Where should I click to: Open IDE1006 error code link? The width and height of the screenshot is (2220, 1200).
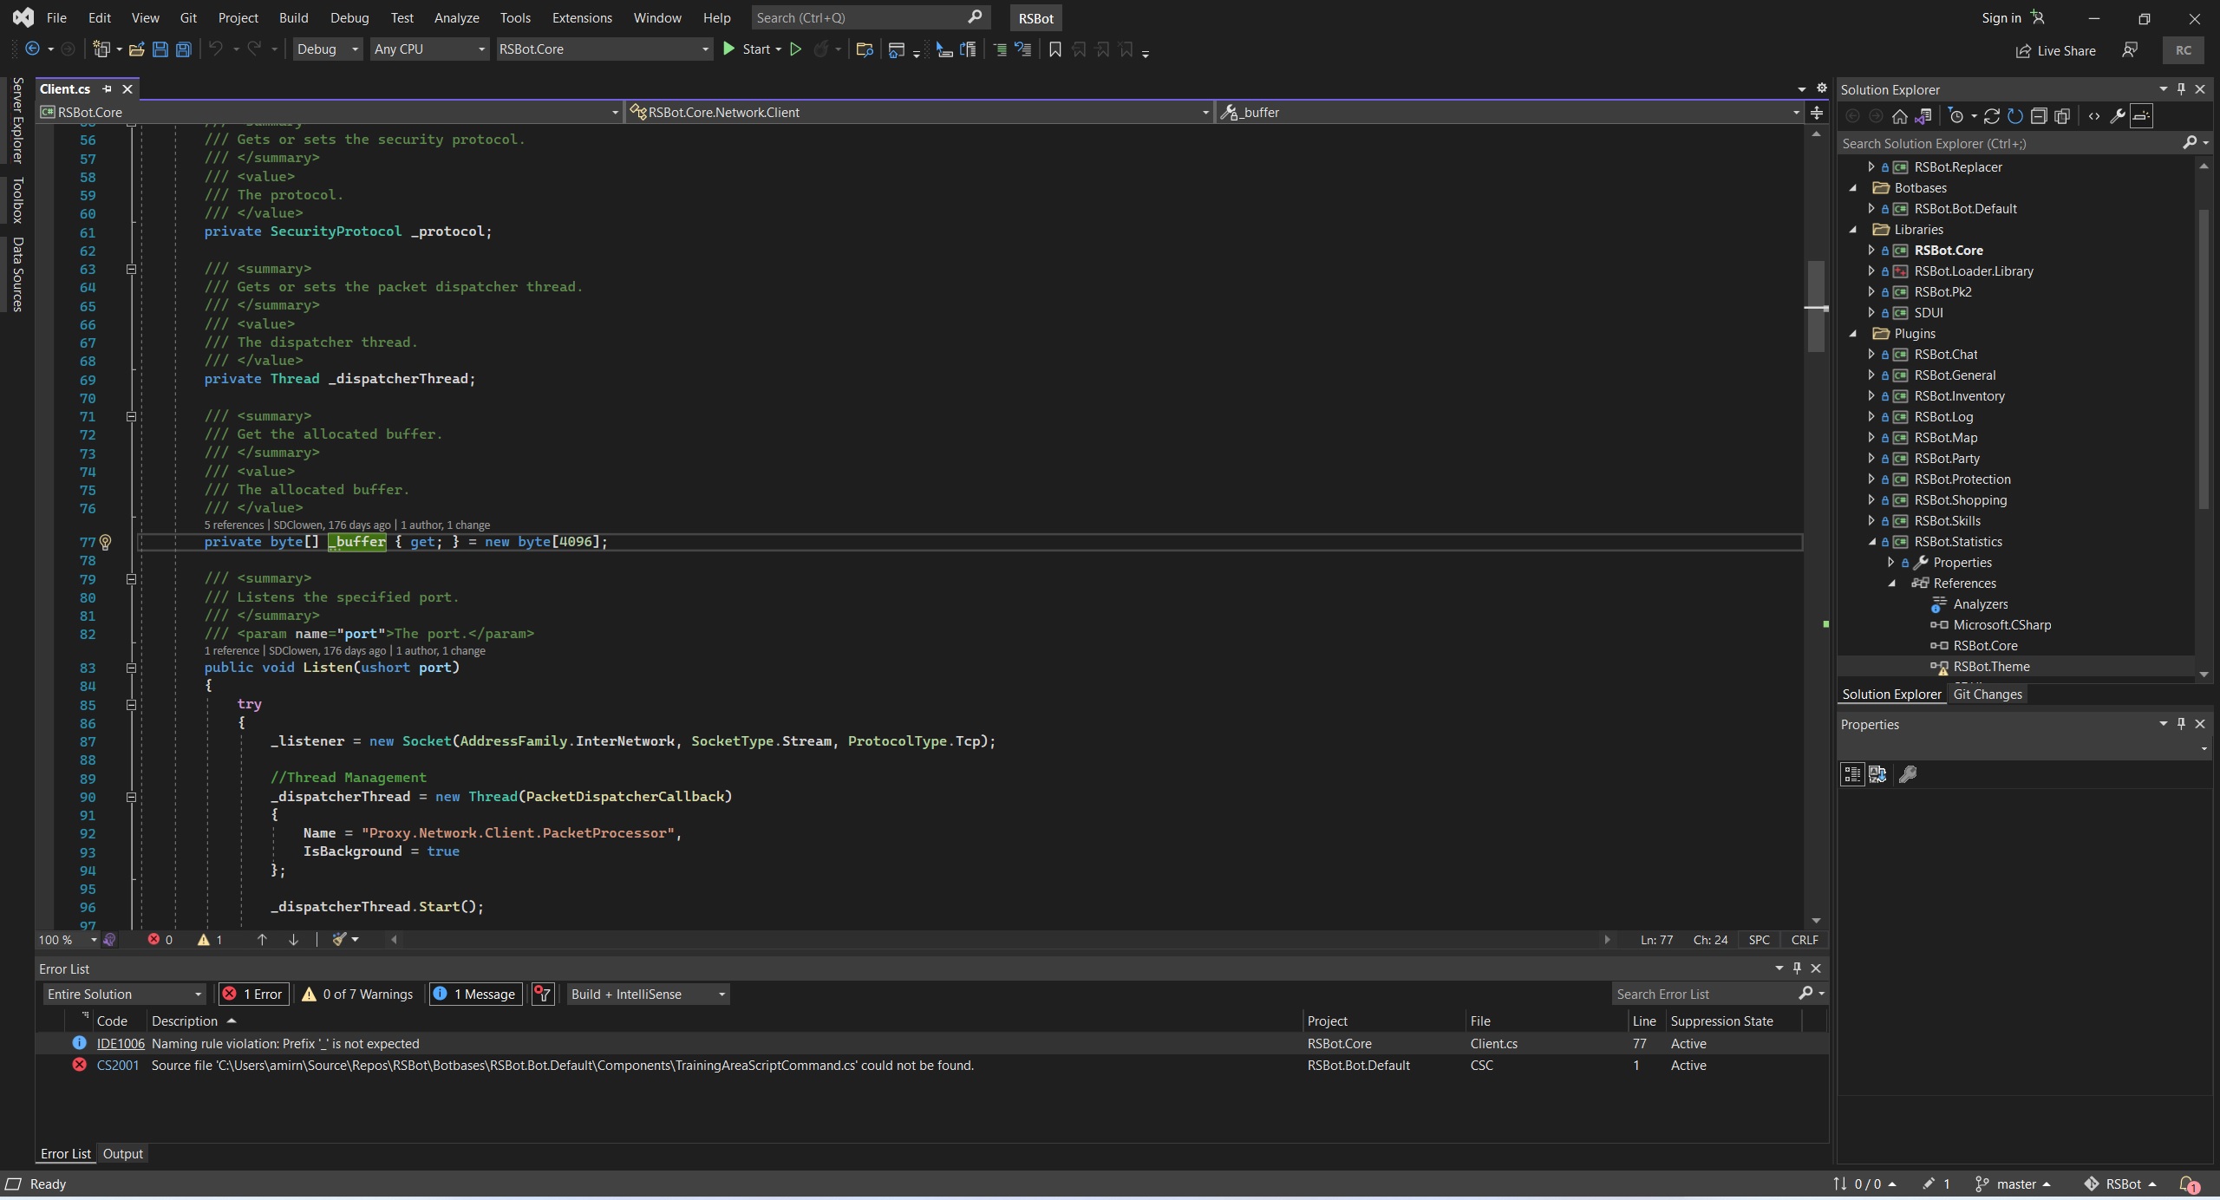point(121,1044)
